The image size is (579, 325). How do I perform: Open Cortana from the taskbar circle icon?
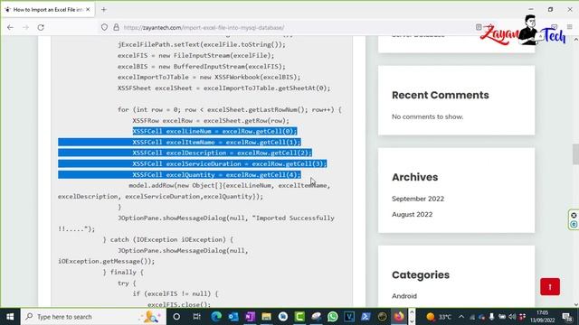[x=176, y=317]
